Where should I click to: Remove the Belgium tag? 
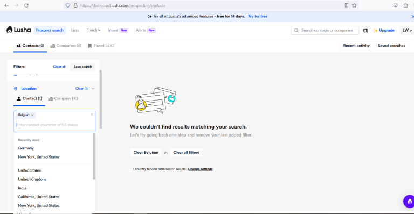click(x=32, y=115)
